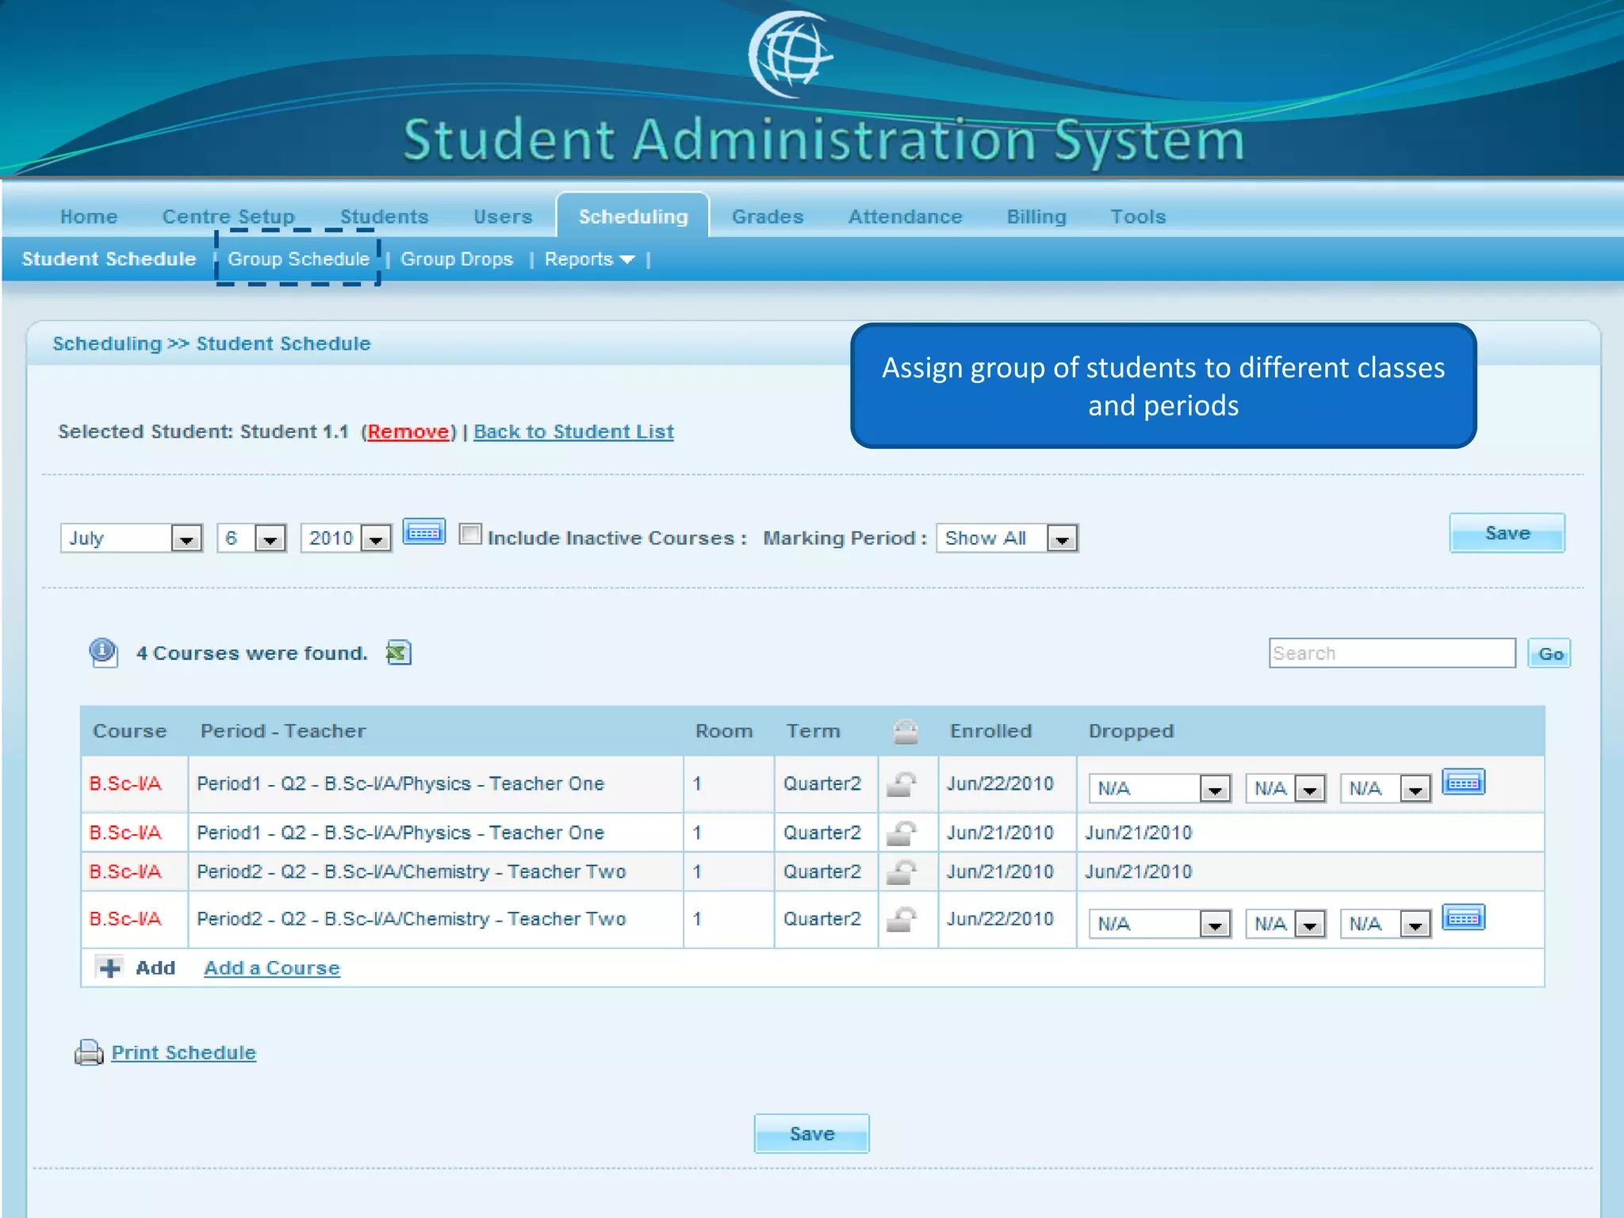
Task: Open calendar icon in first Physics row
Action: click(x=1463, y=783)
